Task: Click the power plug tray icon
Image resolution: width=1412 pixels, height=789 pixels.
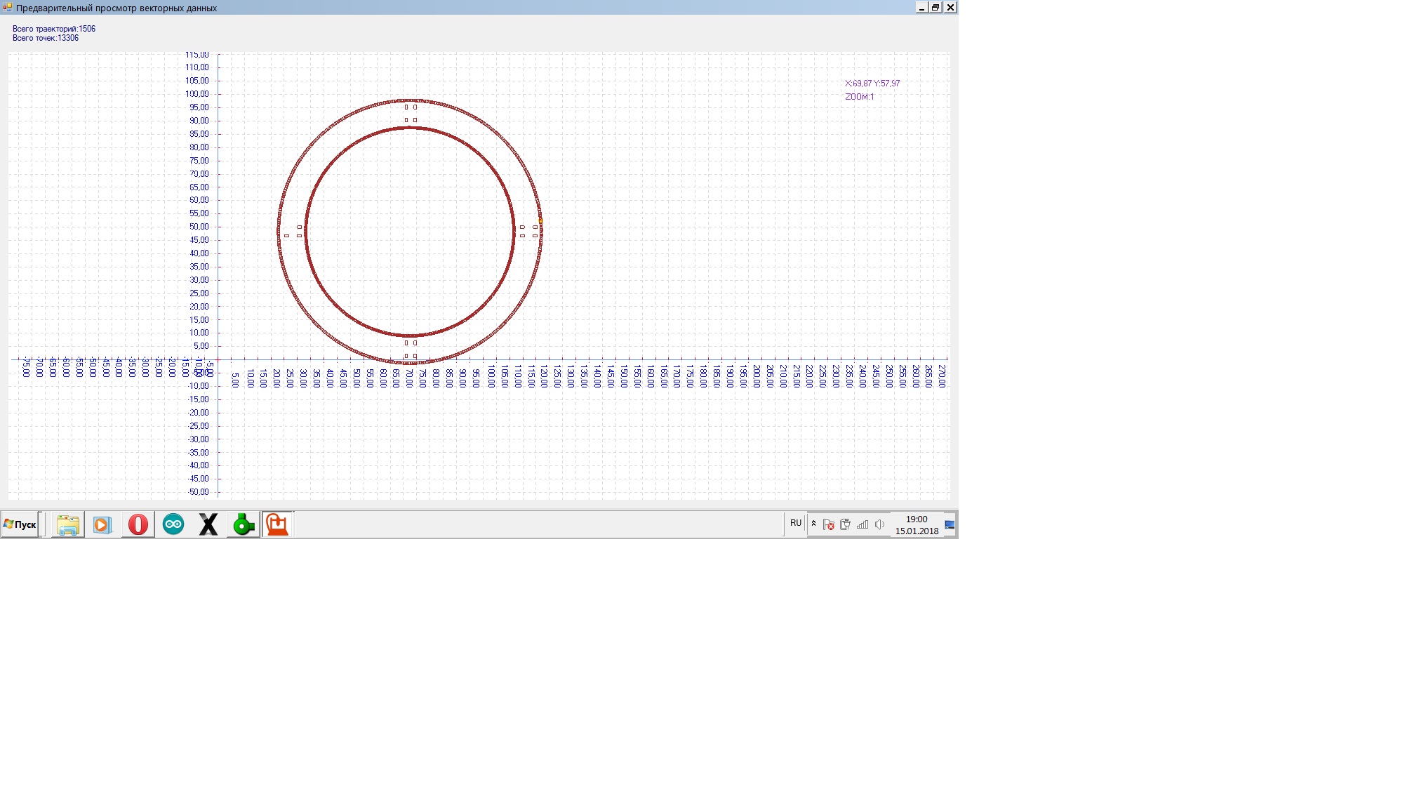Action: [x=846, y=524]
